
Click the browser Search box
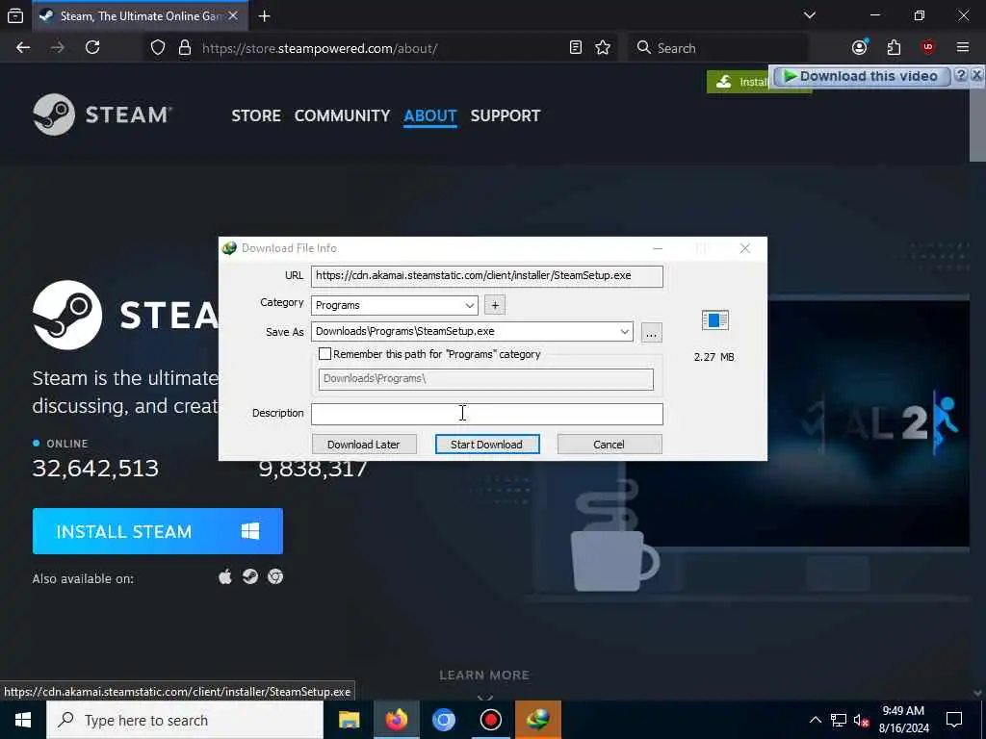click(717, 48)
